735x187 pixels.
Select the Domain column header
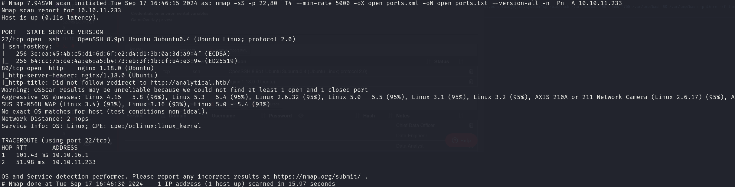click(177, 116)
